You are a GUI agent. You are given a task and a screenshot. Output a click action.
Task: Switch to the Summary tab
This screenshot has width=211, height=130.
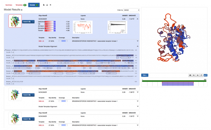pyautogui.click(x=9, y=5)
